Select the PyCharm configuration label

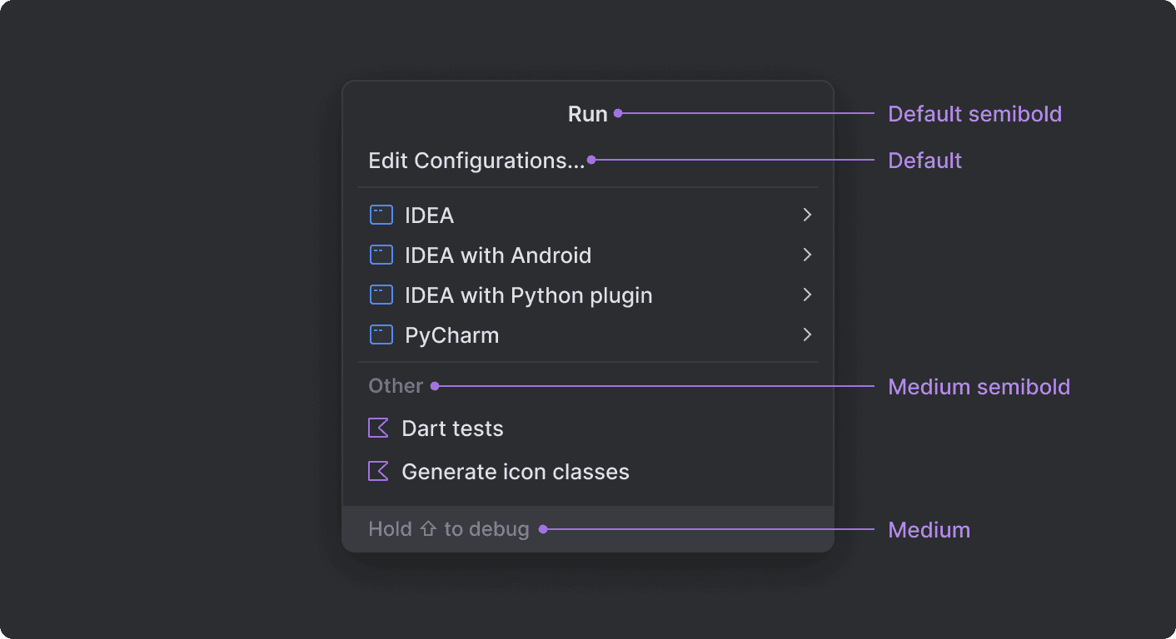point(452,335)
